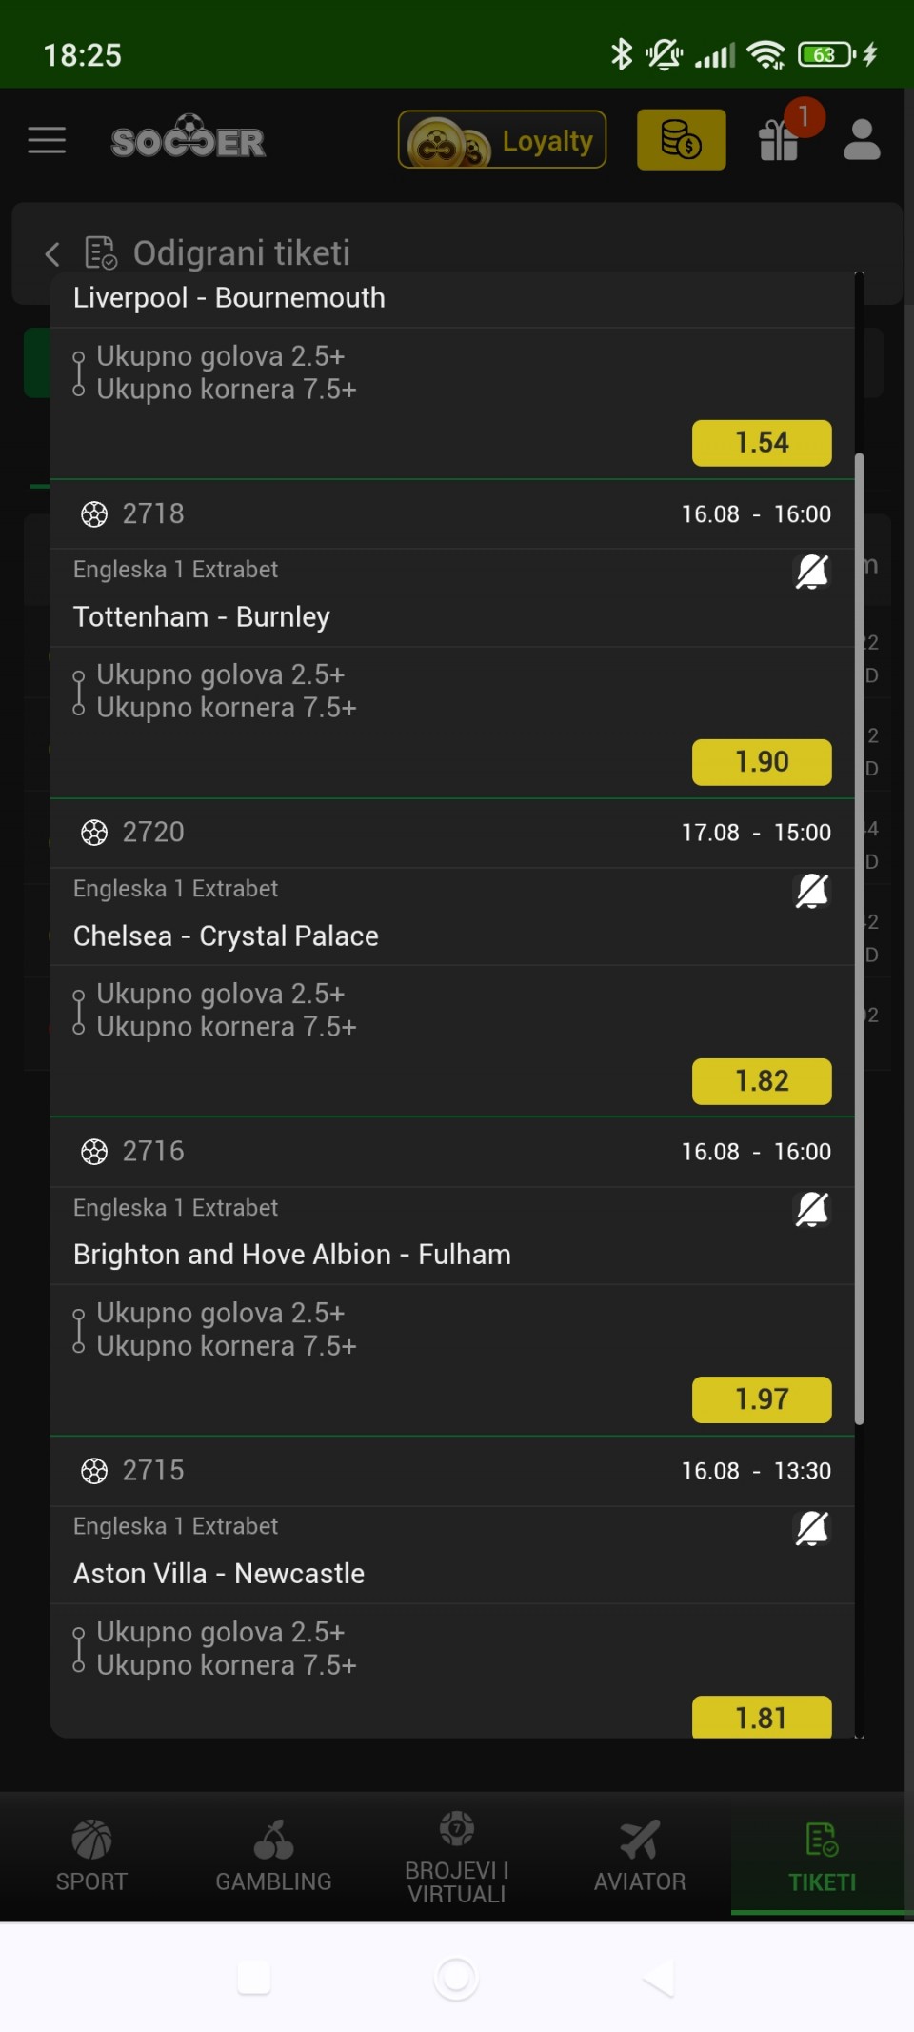Open the Loyalty program button
The image size is (914, 2032).
point(502,140)
